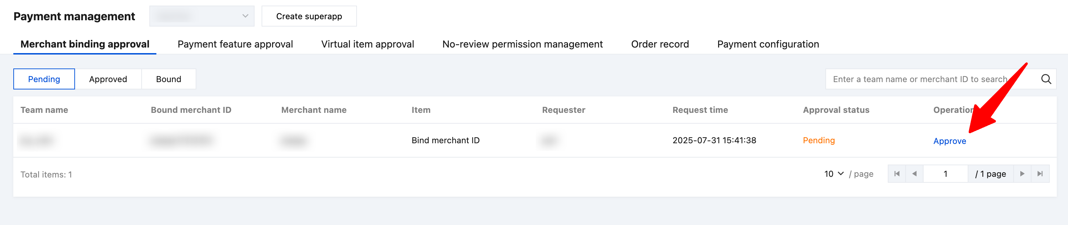The width and height of the screenshot is (1068, 225).
Task: Focus the team name or merchant ID search field
Action: [x=929, y=79]
